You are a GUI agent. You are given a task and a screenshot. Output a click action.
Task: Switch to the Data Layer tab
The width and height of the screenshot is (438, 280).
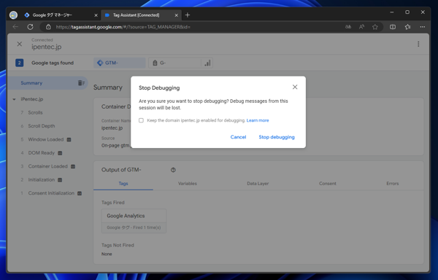[x=258, y=184]
